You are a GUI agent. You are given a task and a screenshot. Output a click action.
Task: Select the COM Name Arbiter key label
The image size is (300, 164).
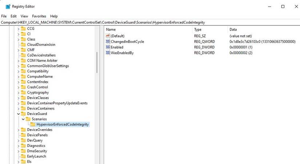pos(42,60)
